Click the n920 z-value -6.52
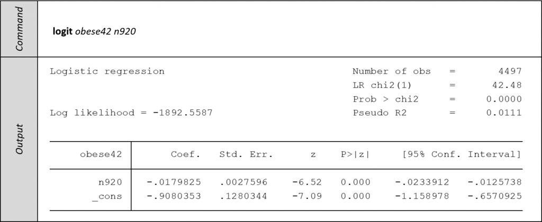This screenshot has height=222, width=542. (307, 182)
